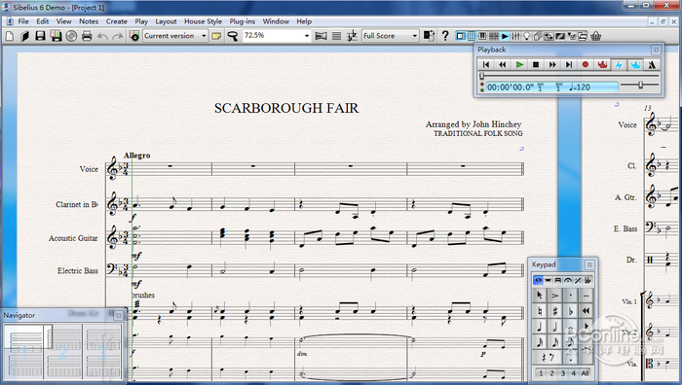Start playback with the green Play button
The width and height of the screenshot is (682, 385).
click(519, 65)
